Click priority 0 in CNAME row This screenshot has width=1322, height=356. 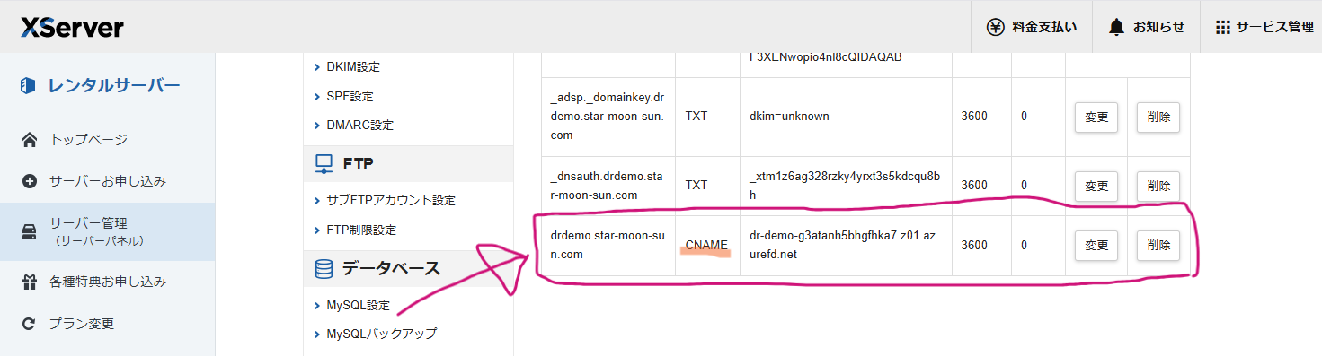(1025, 245)
